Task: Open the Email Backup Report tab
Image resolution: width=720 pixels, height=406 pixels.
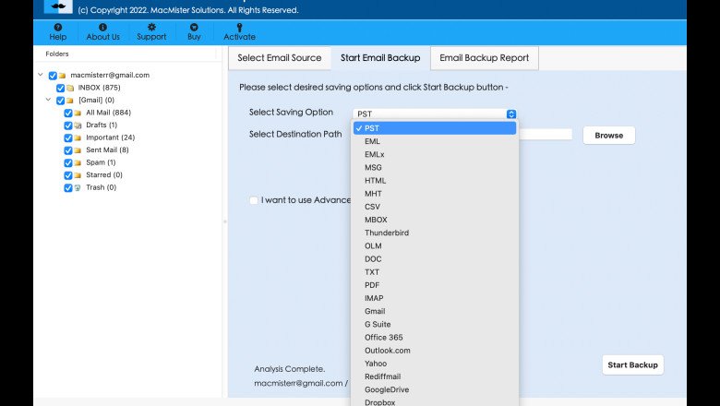Action: coord(484,58)
